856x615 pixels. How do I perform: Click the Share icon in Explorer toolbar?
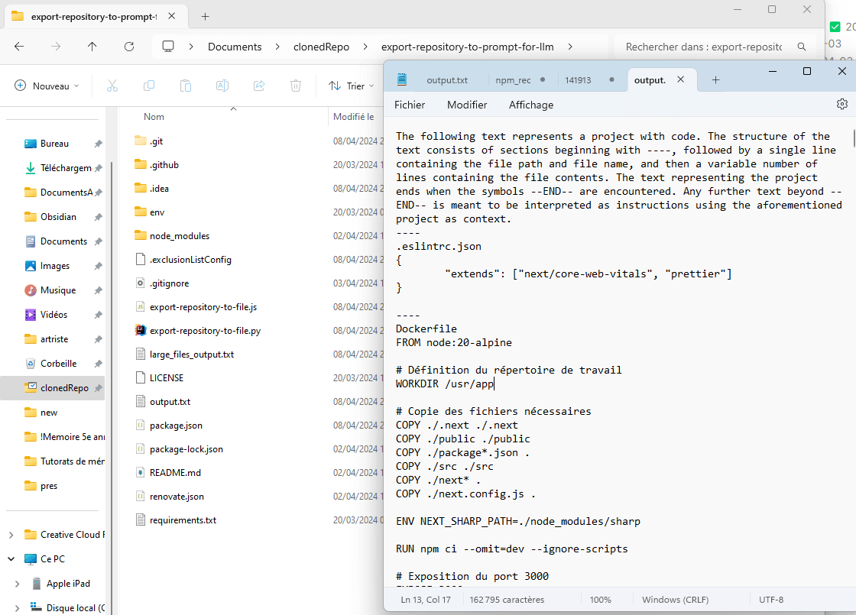click(259, 86)
